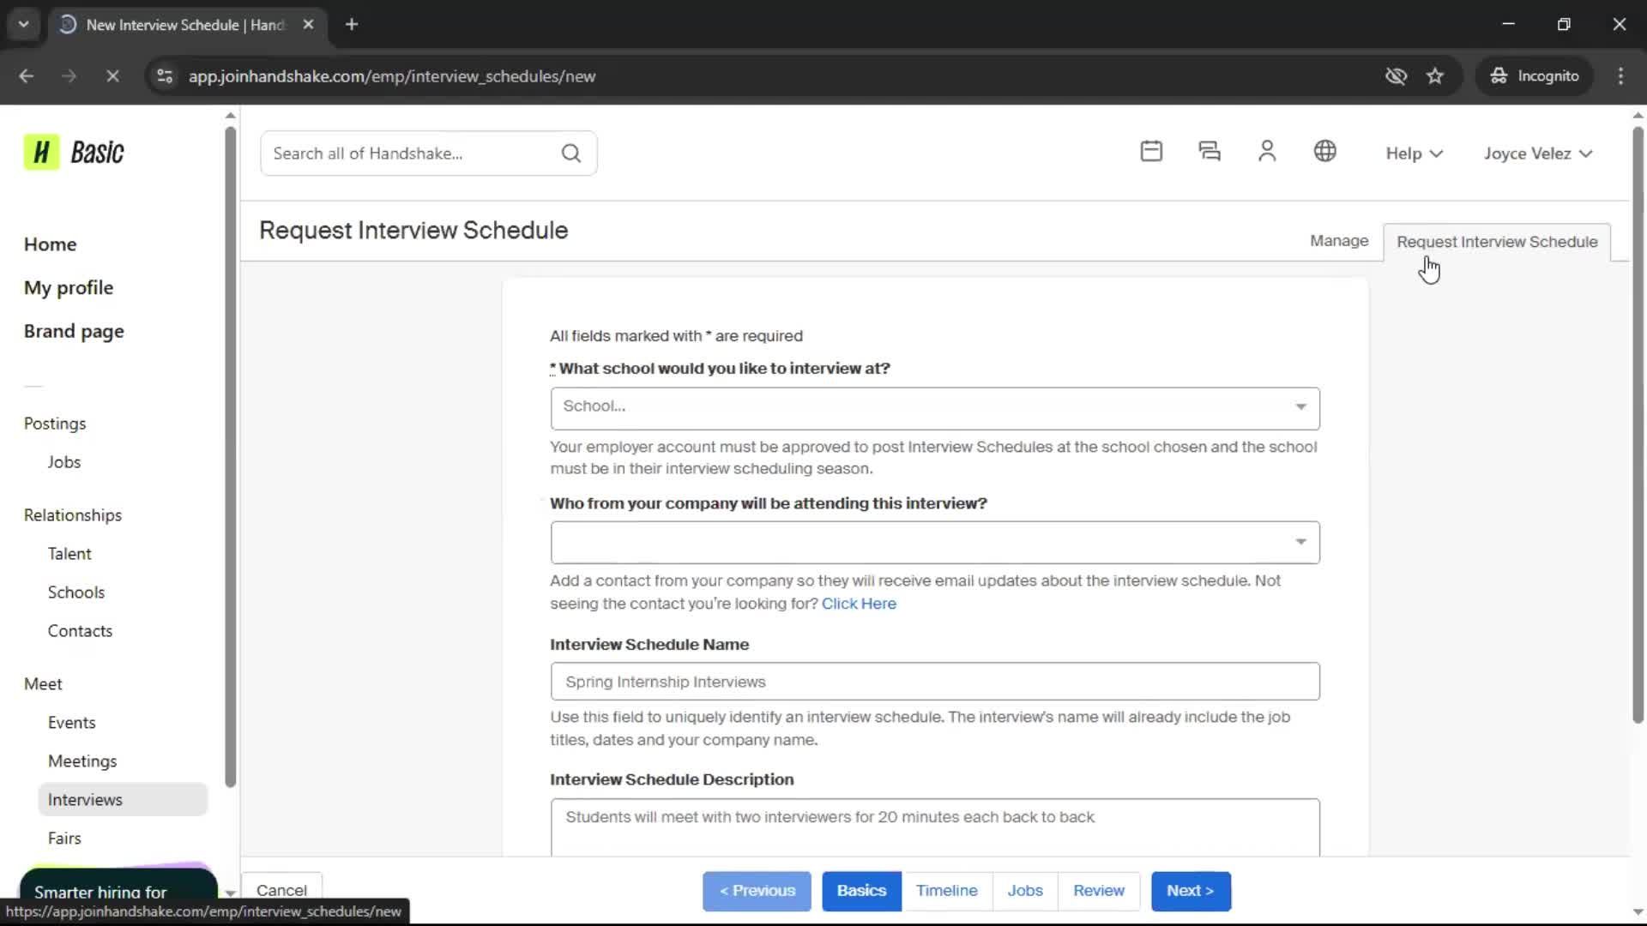
Task: Open Jobs under Postings
Action: click(x=64, y=462)
